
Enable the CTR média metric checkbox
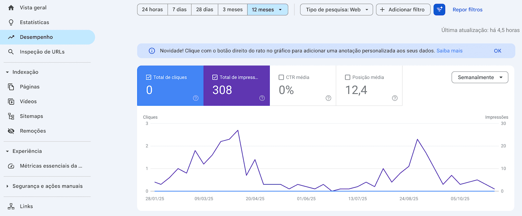pos(281,77)
